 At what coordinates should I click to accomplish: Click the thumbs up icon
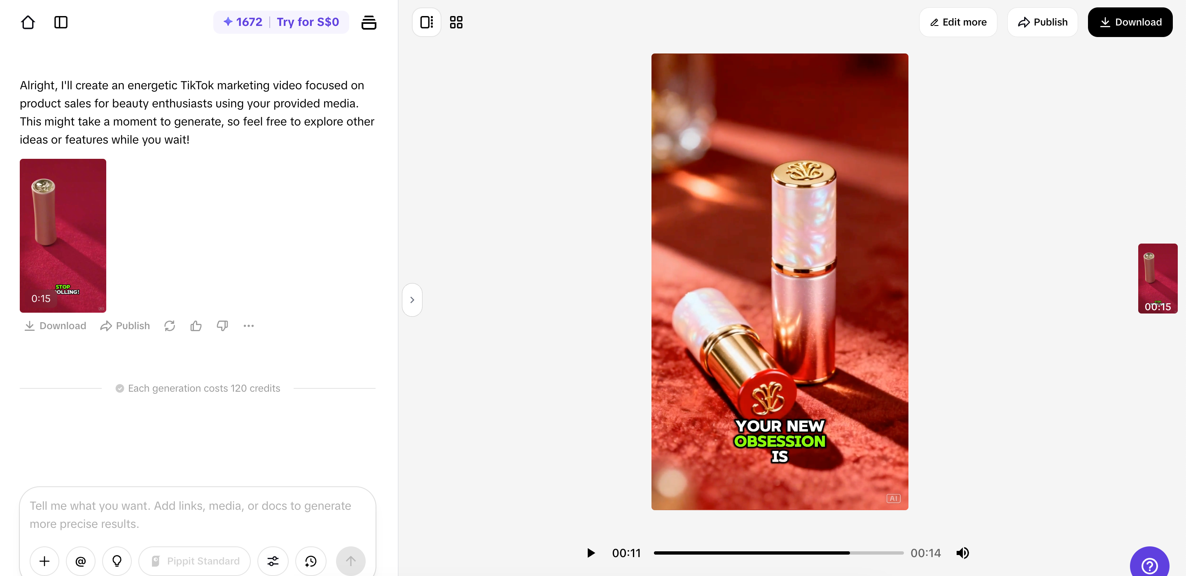(x=196, y=326)
